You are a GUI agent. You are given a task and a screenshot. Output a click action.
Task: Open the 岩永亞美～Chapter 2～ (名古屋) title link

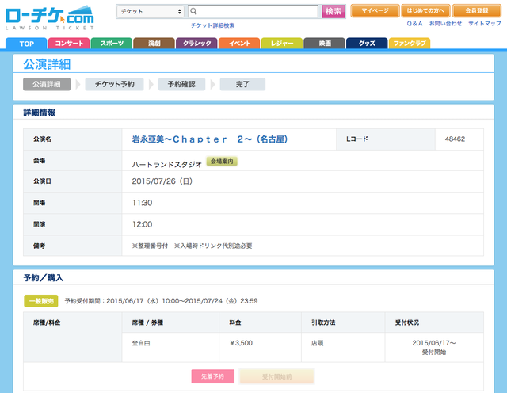click(x=209, y=139)
